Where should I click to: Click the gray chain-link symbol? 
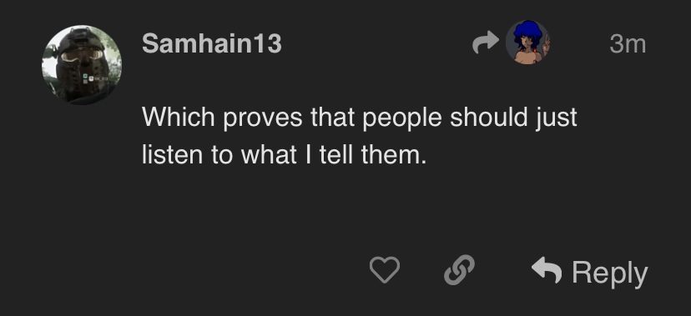coord(459,270)
